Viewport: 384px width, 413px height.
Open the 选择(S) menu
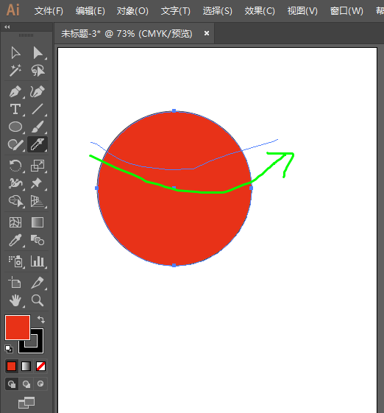pyautogui.click(x=218, y=11)
